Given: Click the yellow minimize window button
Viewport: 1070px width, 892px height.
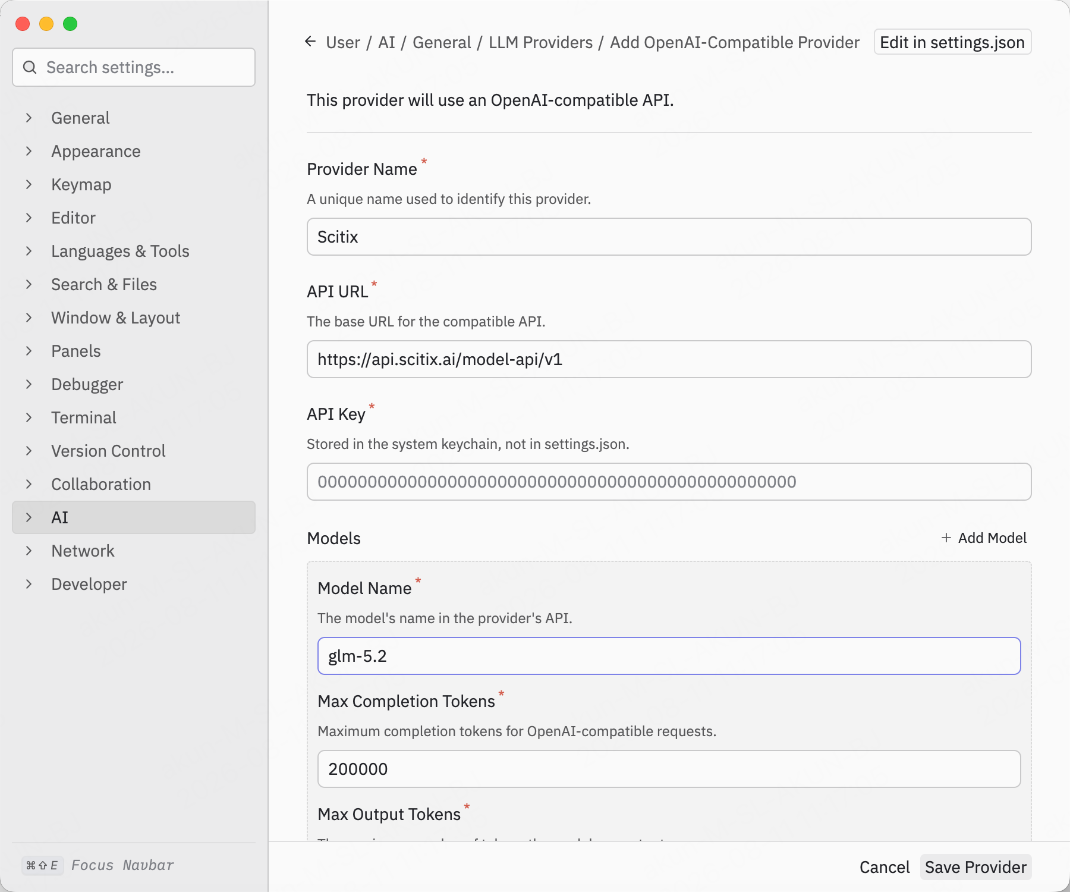Looking at the screenshot, I should pos(46,24).
